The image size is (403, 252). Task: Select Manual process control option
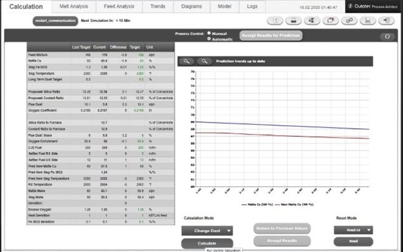(x=209, y=33)
